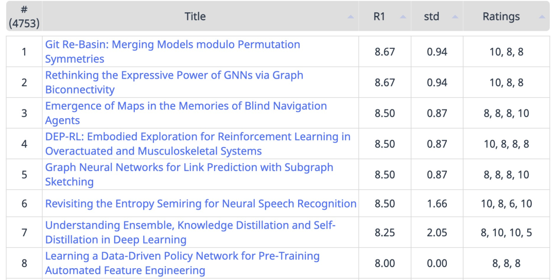Click the # (4753) column header
The height and width of the screenshot is (280, 556).
pyautogui.click(x=24, y=16)
